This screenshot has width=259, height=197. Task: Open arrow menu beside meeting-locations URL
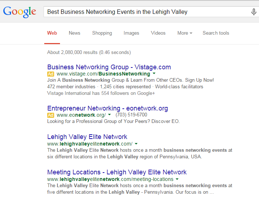point(177,179)
